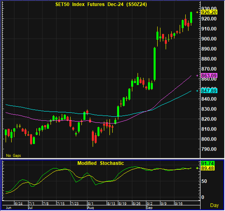Click the magenta arrow beside 863.09
Screen dimensions: 225x211
pyautogui.click(x=197, y=76)
